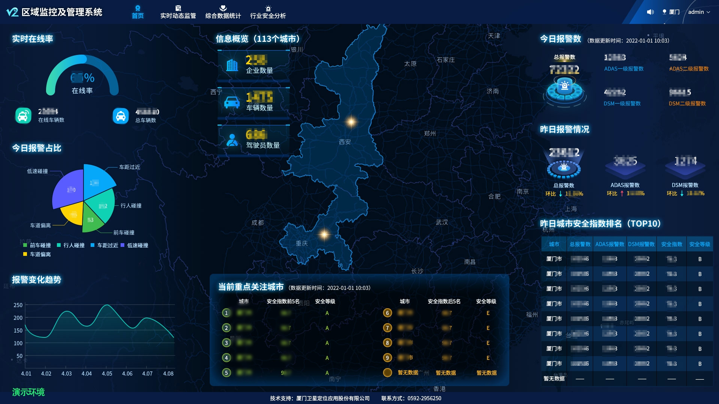Viewport: 719px width, 404px height.
Task: Click the sound speaker icon in header
Action: click(650, 12)
